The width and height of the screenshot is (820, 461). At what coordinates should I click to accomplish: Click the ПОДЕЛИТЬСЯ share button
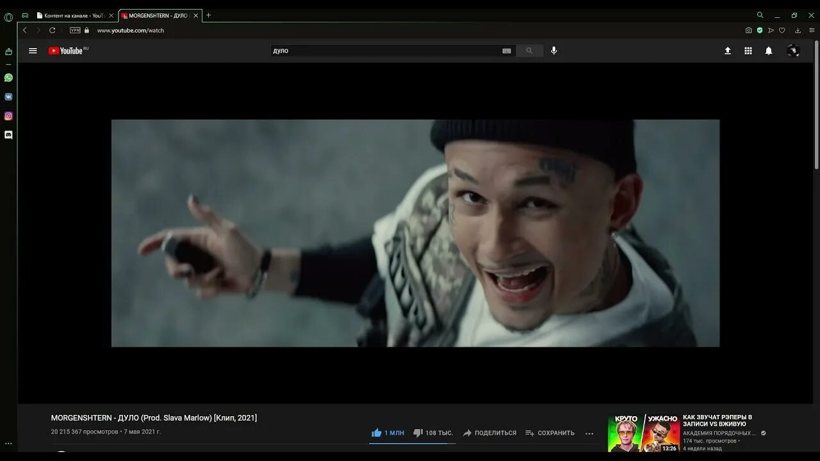pyautogui.click(x=489, y=433)
